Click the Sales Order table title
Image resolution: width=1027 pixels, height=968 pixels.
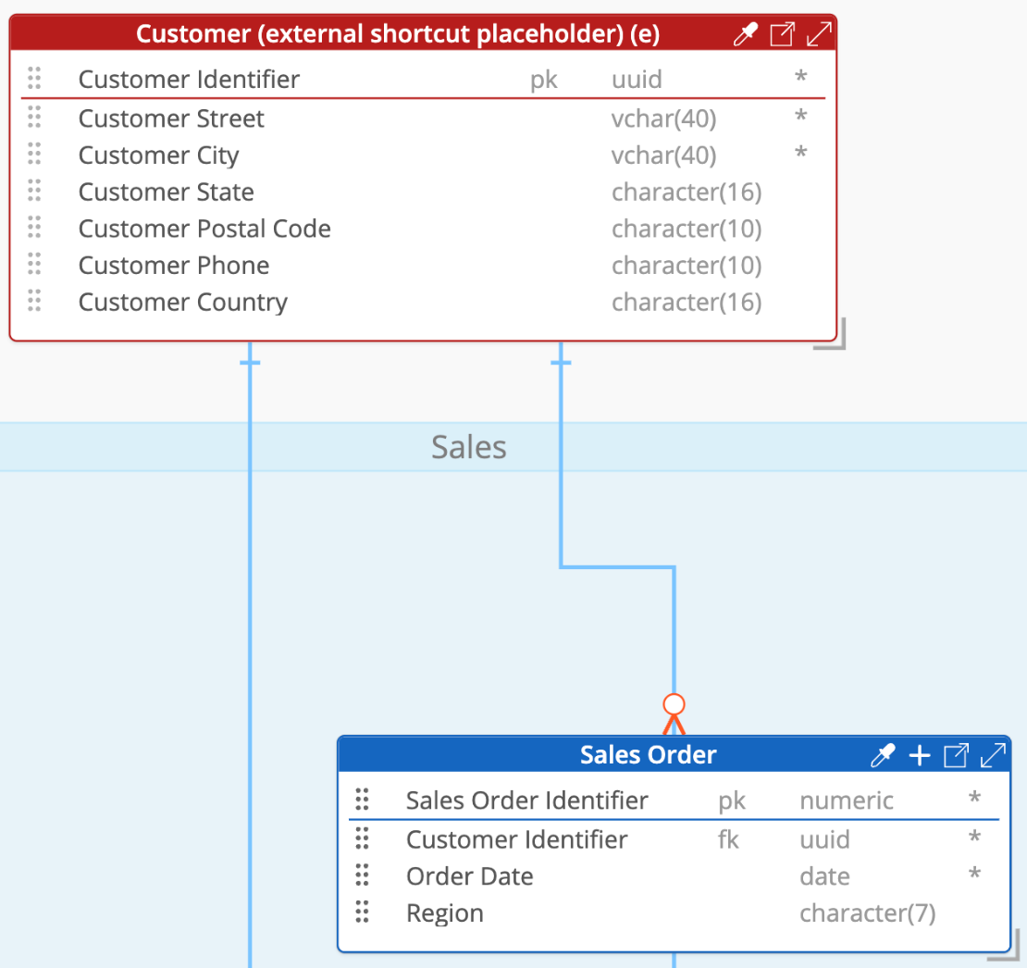tap(648, 755)
